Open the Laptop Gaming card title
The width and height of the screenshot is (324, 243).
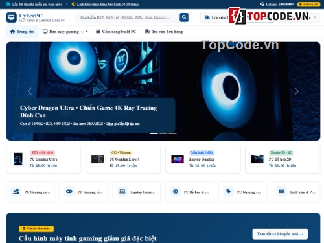[x=202, y=159]
